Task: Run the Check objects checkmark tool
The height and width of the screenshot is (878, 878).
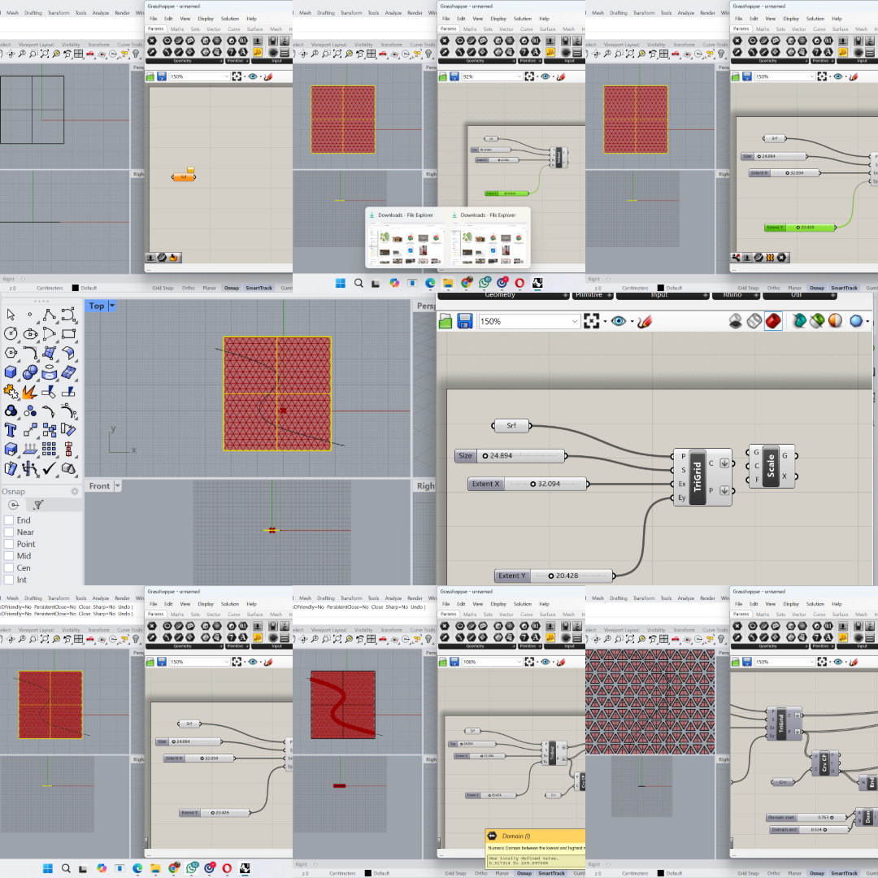Action: 50,468
